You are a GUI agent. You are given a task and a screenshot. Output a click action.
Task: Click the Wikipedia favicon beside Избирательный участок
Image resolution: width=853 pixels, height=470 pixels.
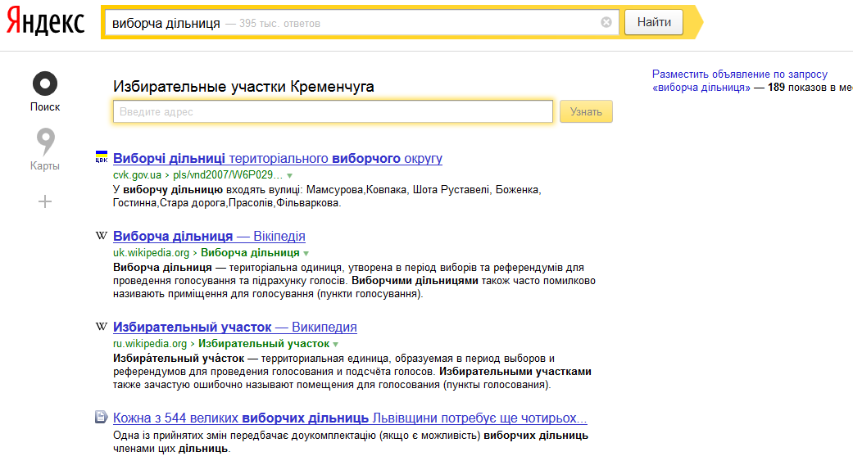pos(102,328)
